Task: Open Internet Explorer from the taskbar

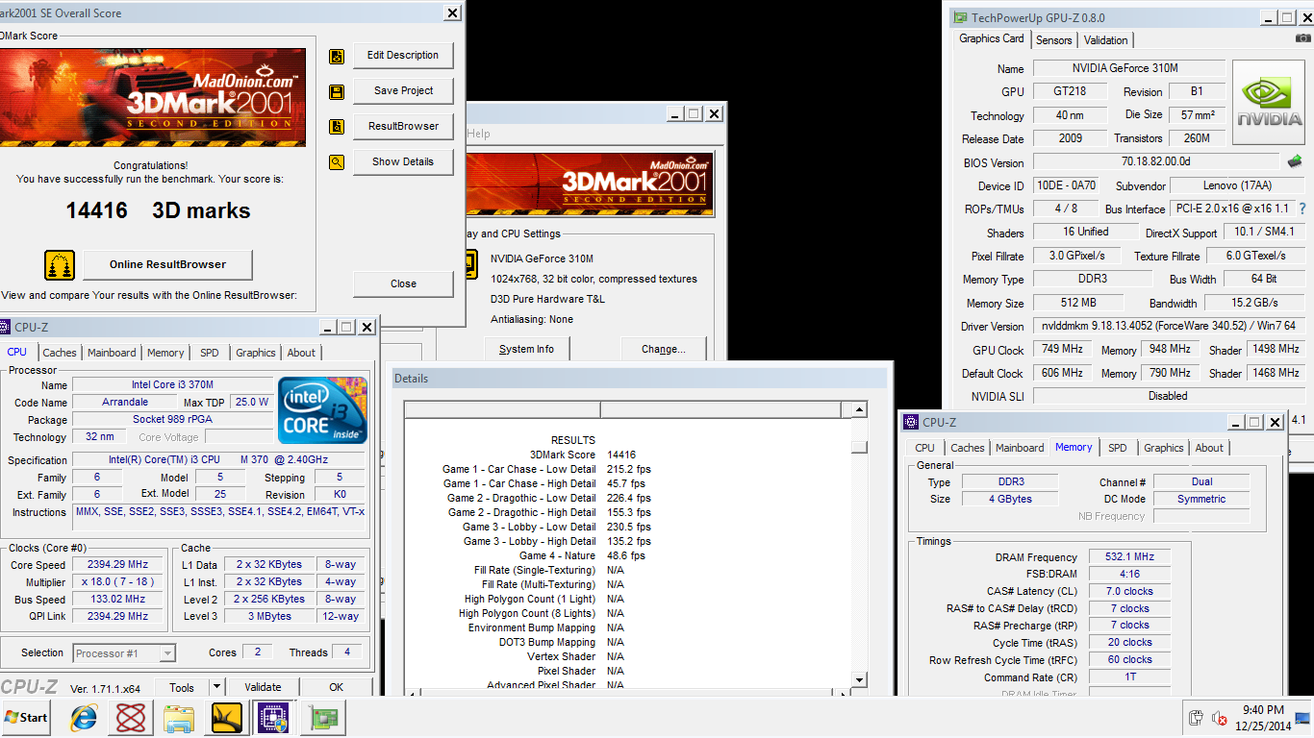Action: coord(85,718)
